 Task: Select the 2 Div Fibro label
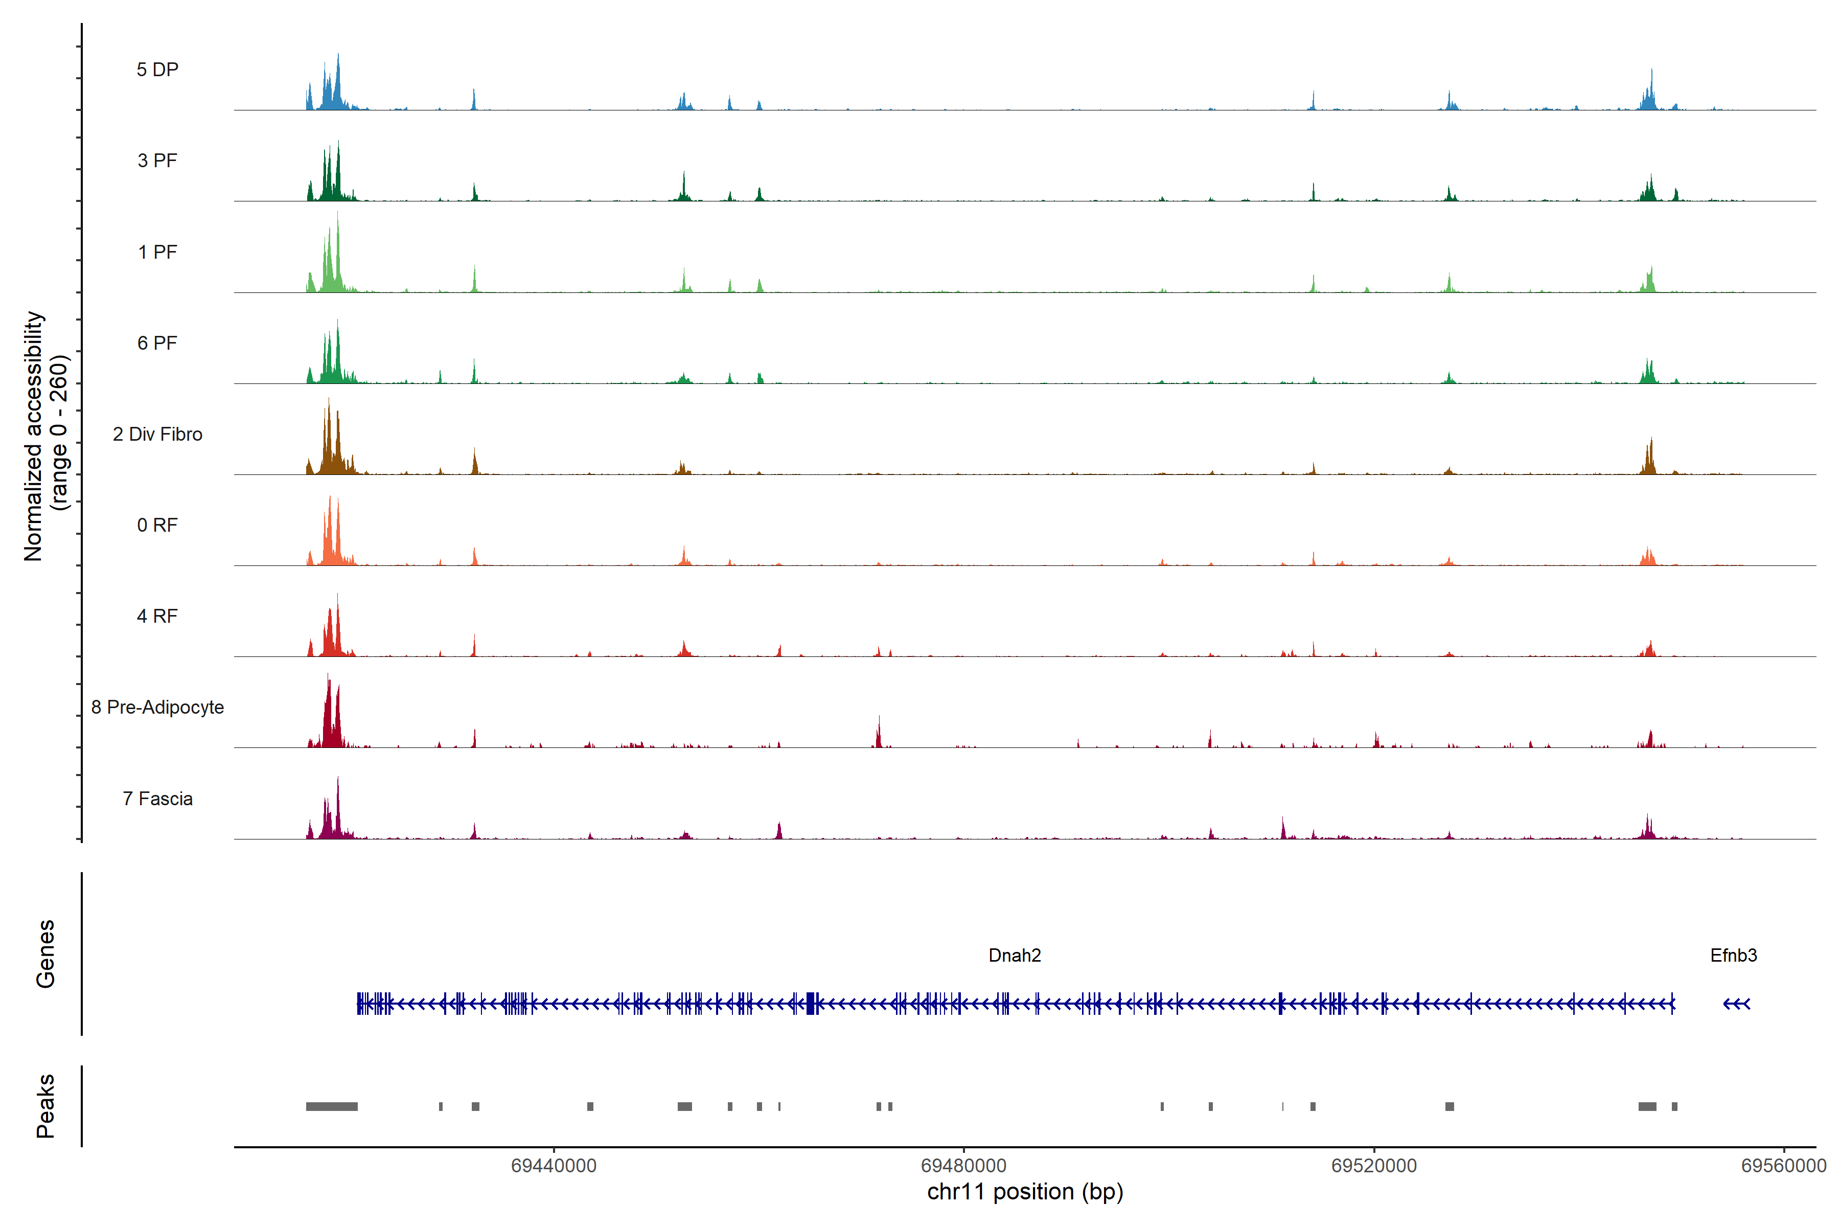(x=157, y=434)
